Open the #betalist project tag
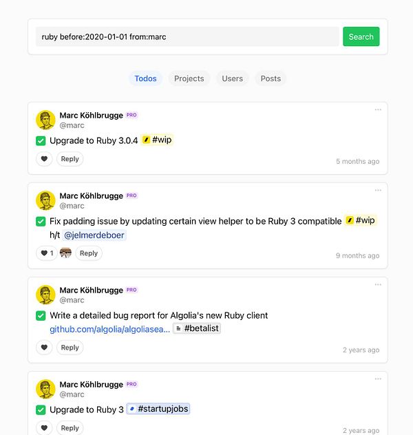The image size is (413, 435). point(197,328)
